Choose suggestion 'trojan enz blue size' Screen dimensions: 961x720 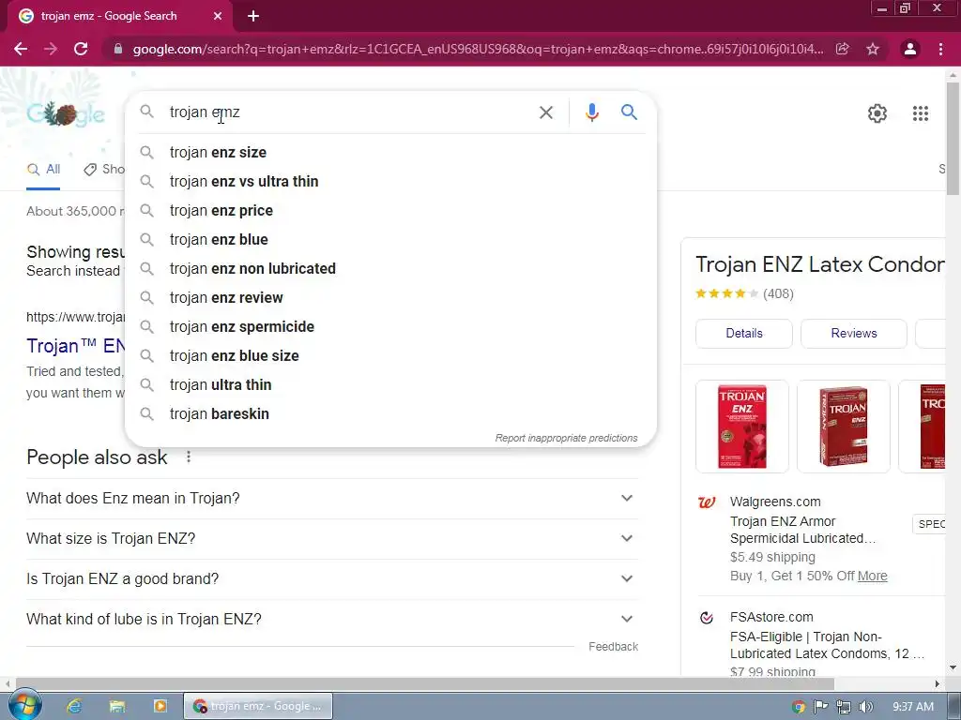pos(390,355)
